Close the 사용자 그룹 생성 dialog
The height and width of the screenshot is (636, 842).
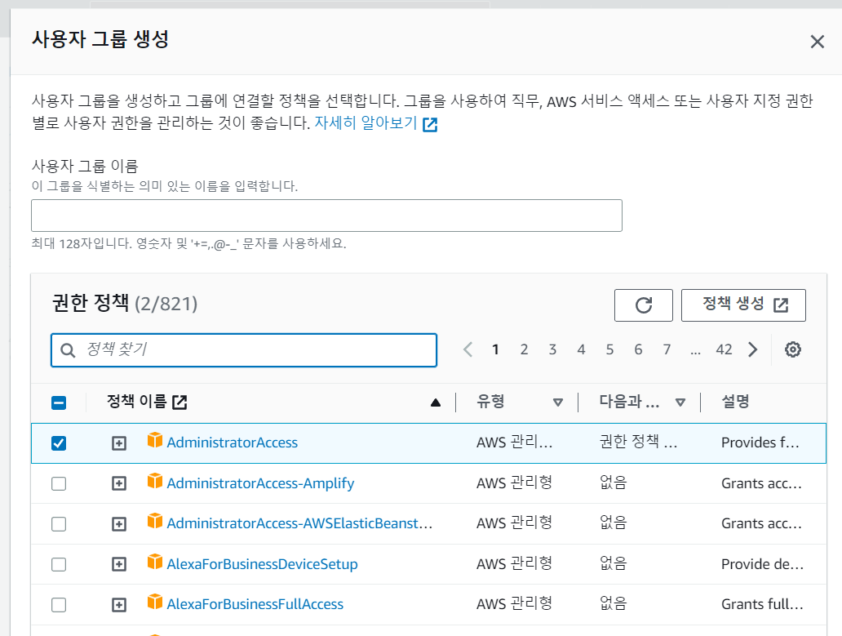[x=817, y=42]
